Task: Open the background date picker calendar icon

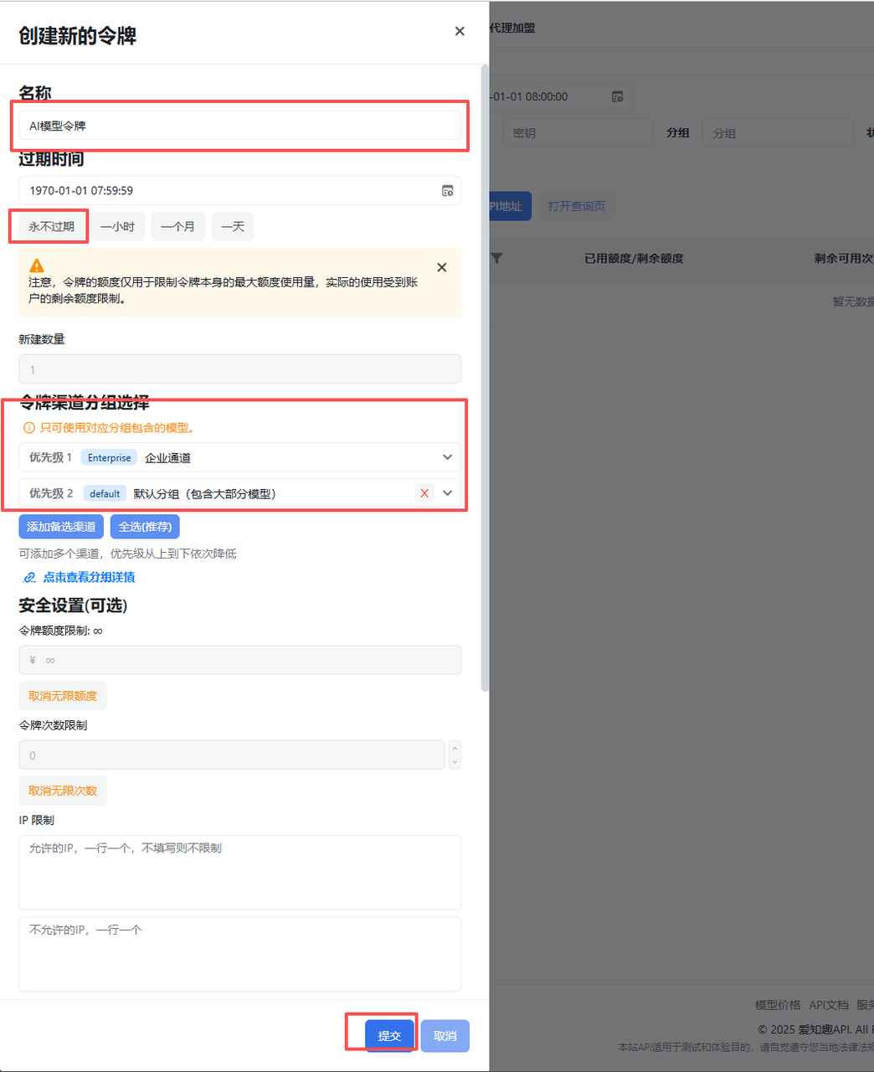Action: coord(617,97)
